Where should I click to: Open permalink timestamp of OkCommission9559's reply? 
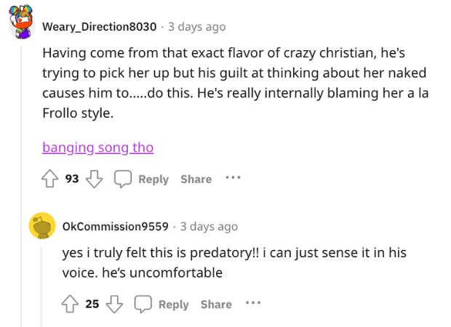(209, 227)
